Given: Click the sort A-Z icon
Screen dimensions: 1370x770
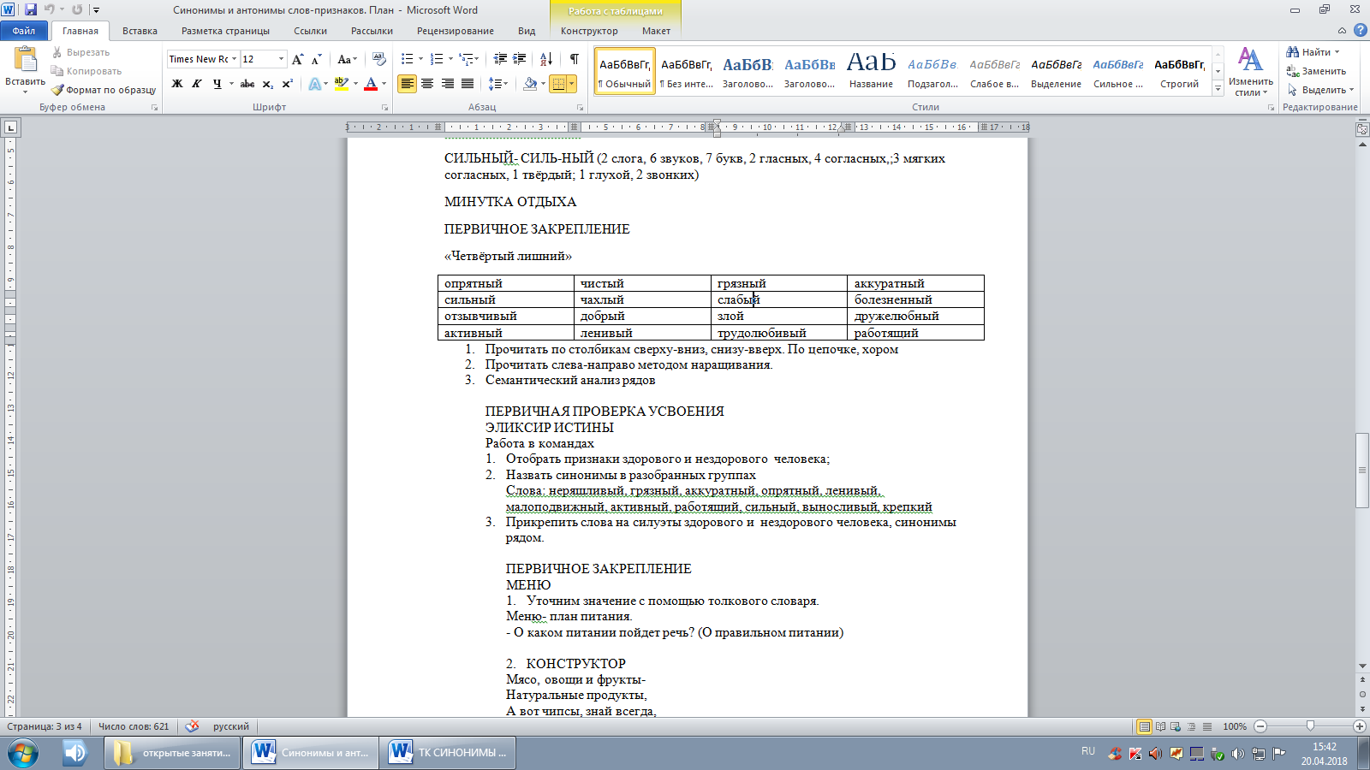Looking at the screenshot, I should 545,59.
